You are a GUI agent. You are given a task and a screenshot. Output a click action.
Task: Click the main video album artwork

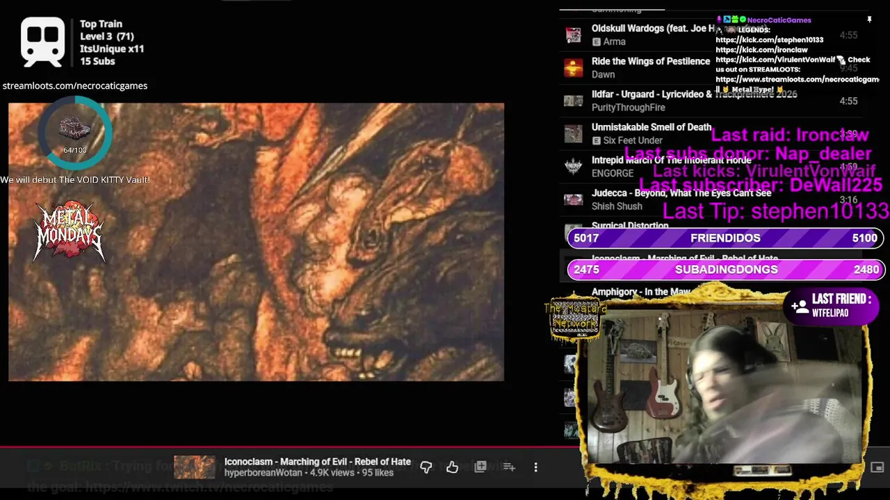[256, 242]
